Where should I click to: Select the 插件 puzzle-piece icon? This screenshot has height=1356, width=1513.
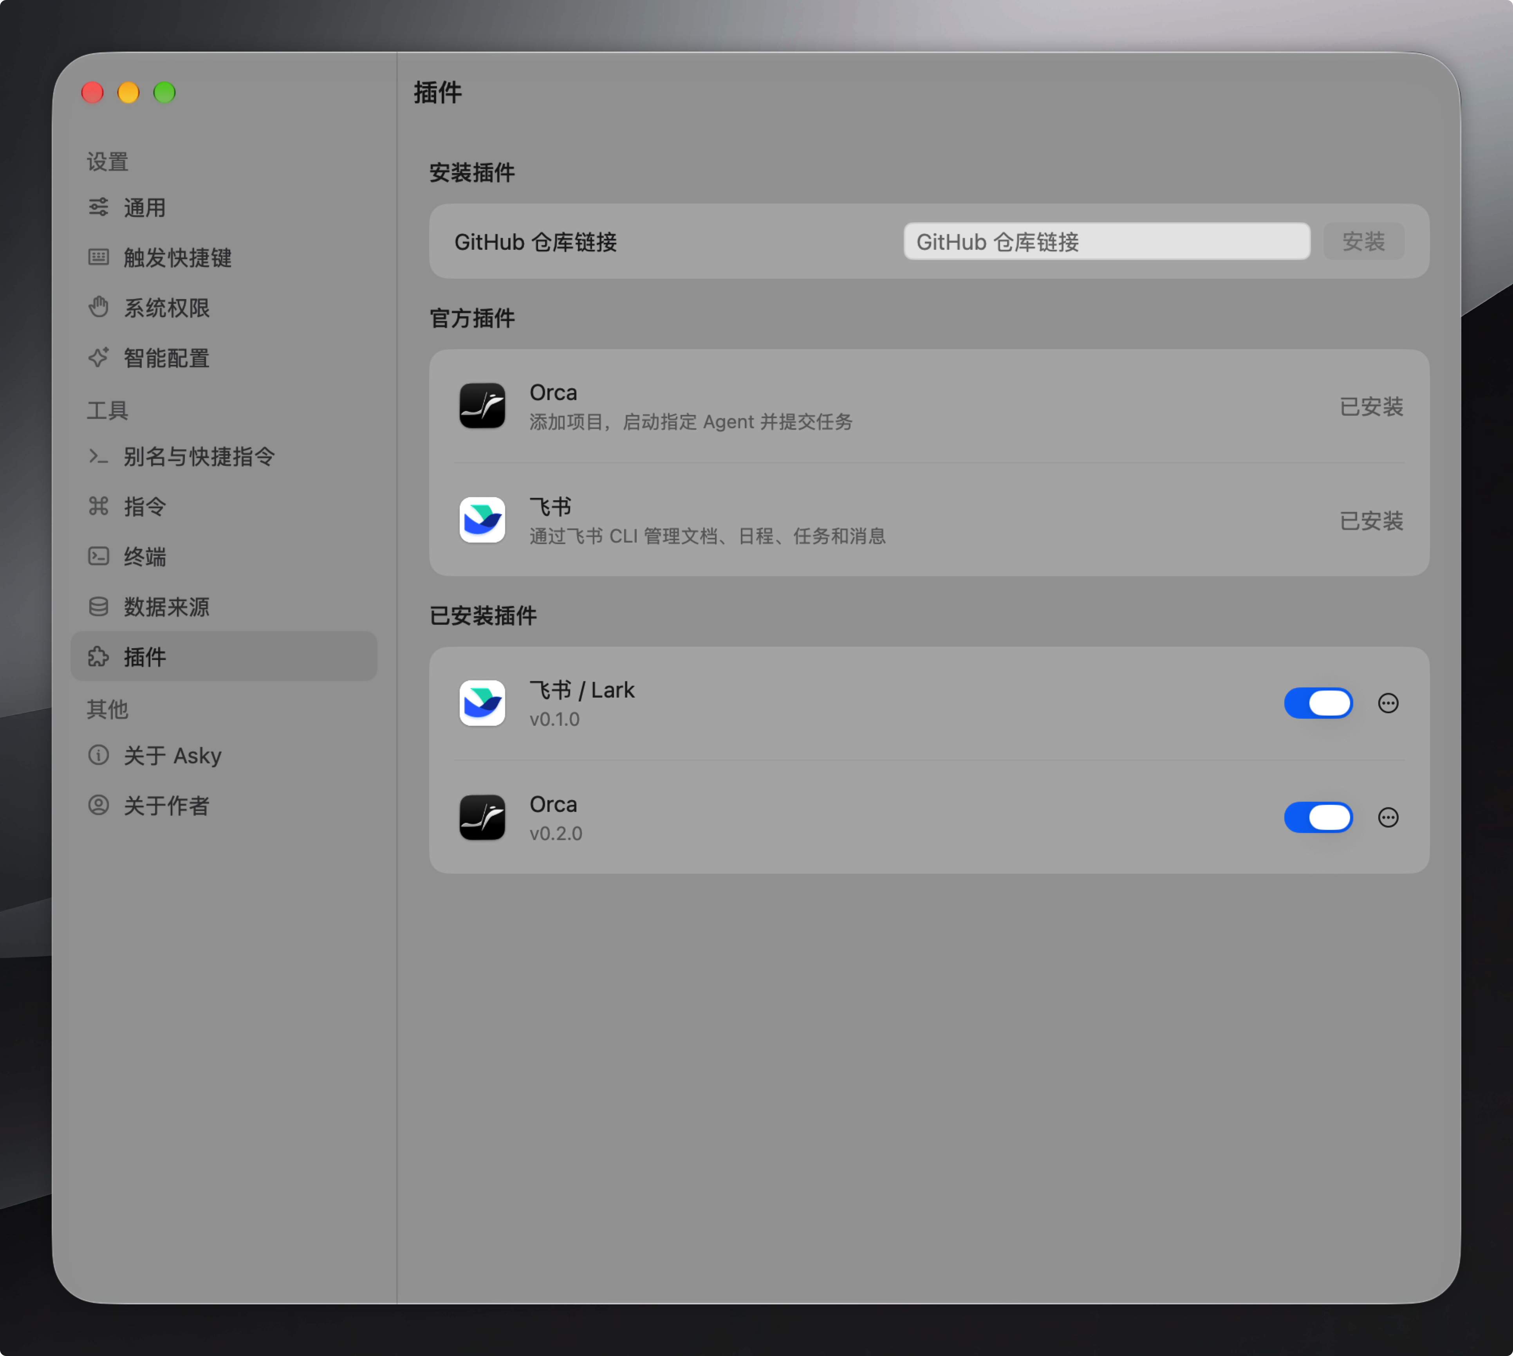pos(98,656)
